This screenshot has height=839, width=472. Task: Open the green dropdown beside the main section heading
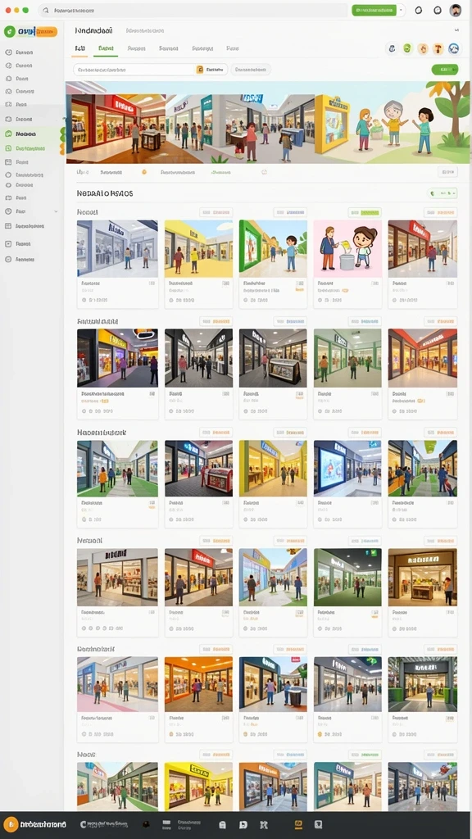tap(442, 193)
